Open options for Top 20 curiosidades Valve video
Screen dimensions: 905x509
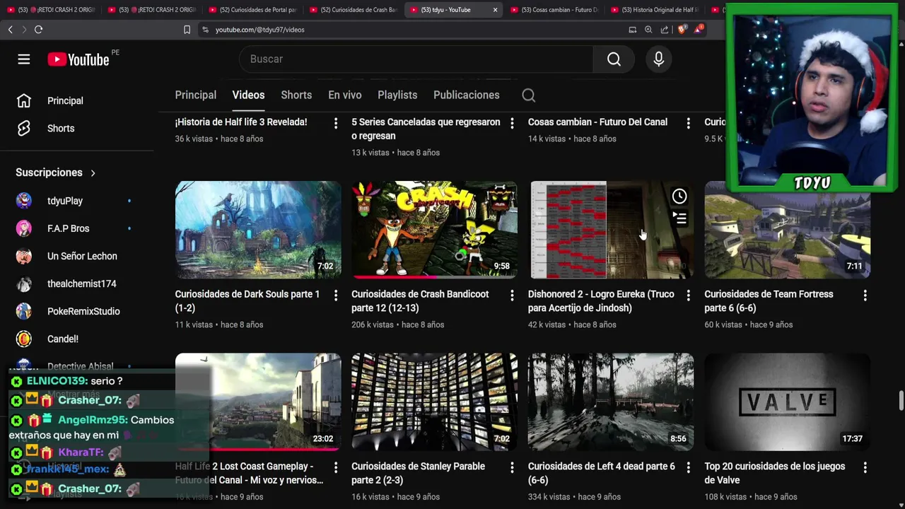click(865, 467)
